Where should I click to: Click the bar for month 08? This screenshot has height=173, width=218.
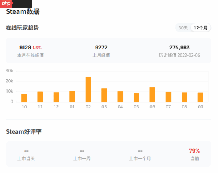pyautogui.click(x=184, y=97)
